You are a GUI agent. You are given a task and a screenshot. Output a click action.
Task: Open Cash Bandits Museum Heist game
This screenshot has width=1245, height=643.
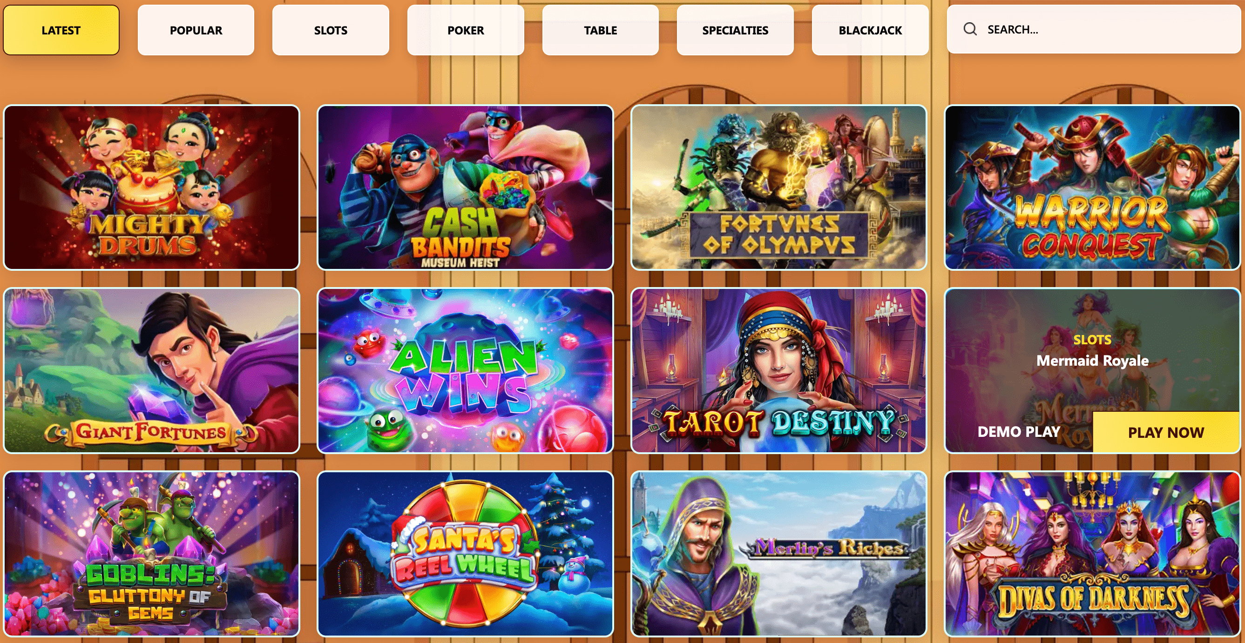tap(466, 188)
